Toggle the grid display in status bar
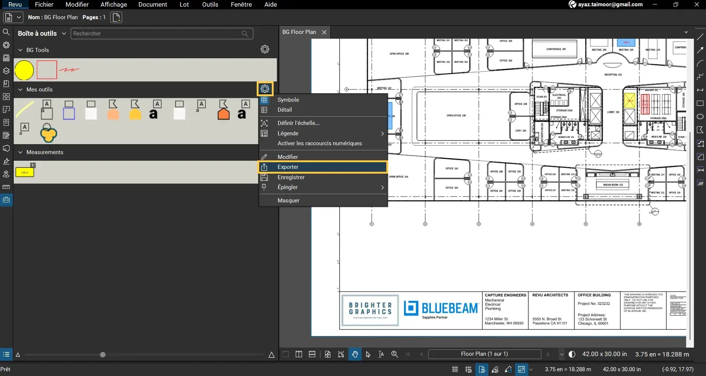 tap(454, 369)
